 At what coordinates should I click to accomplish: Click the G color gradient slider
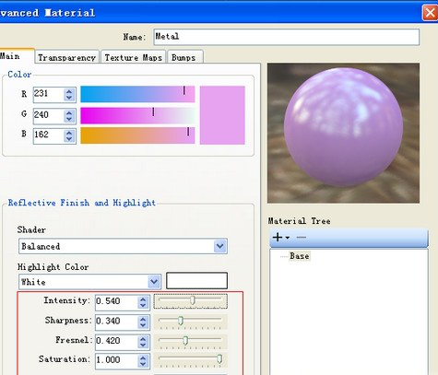137,115
